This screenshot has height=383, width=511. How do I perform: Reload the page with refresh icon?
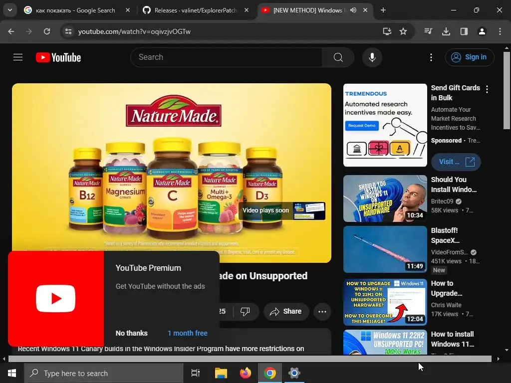[x=47, y=31]
